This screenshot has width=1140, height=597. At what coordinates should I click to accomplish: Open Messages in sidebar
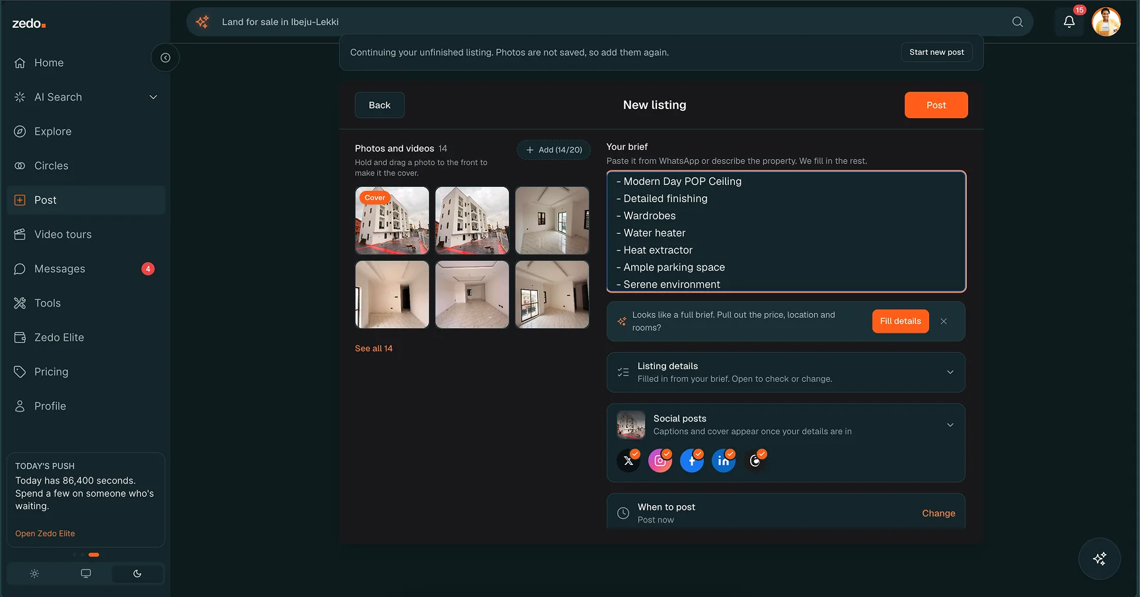(x=86, y=269)
